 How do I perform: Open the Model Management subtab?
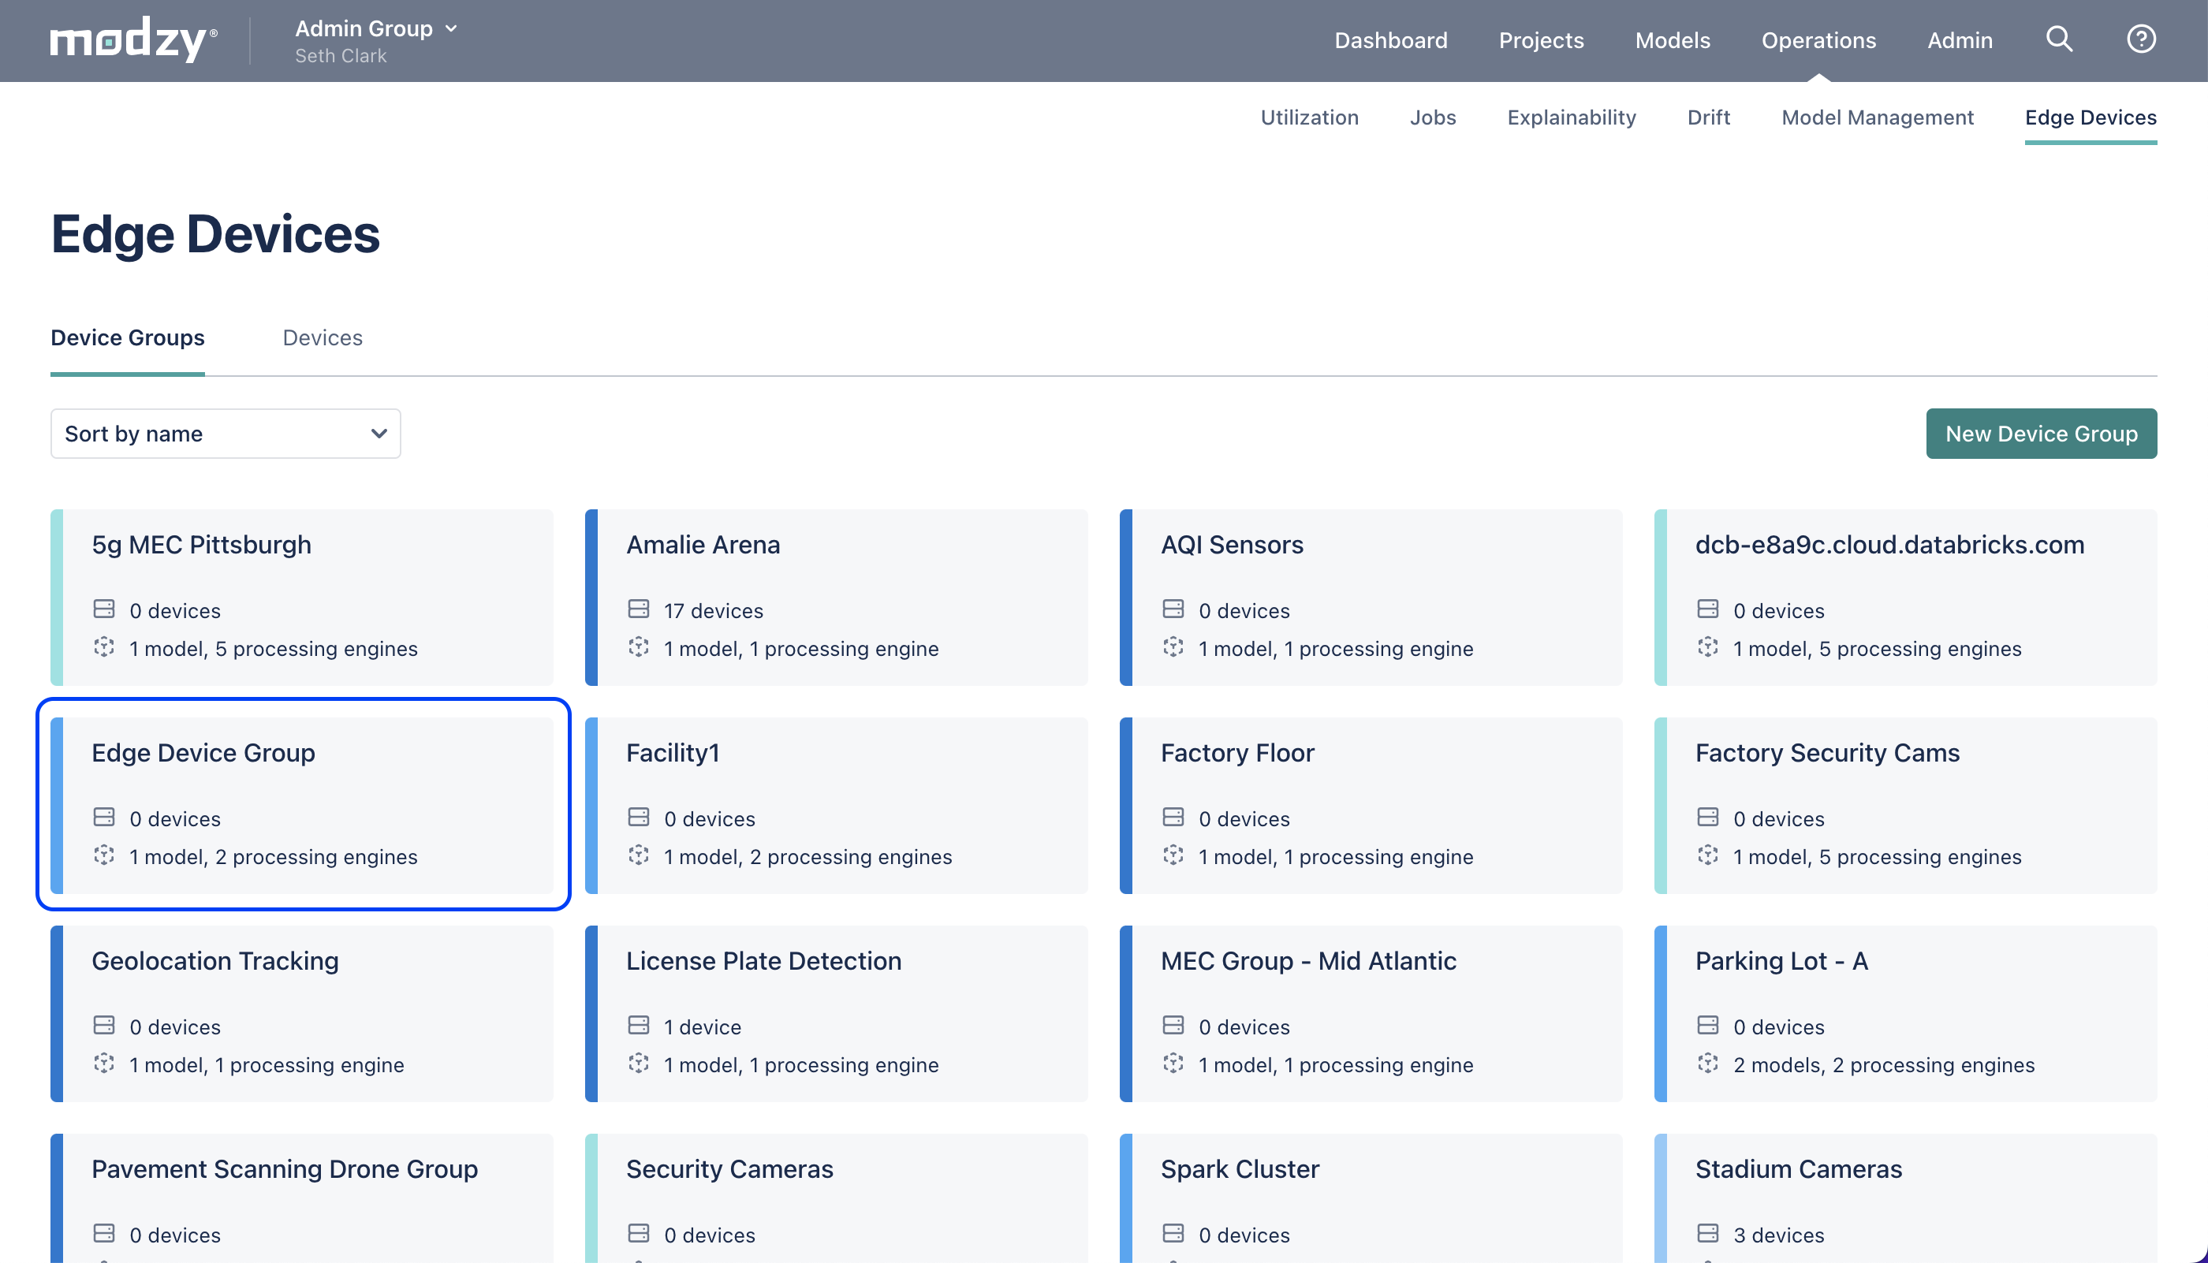[1877, 117]
